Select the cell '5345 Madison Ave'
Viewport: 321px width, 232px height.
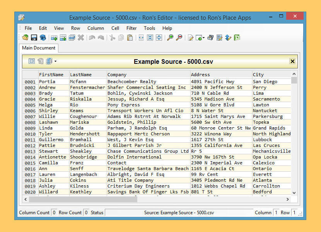(221, 99)
